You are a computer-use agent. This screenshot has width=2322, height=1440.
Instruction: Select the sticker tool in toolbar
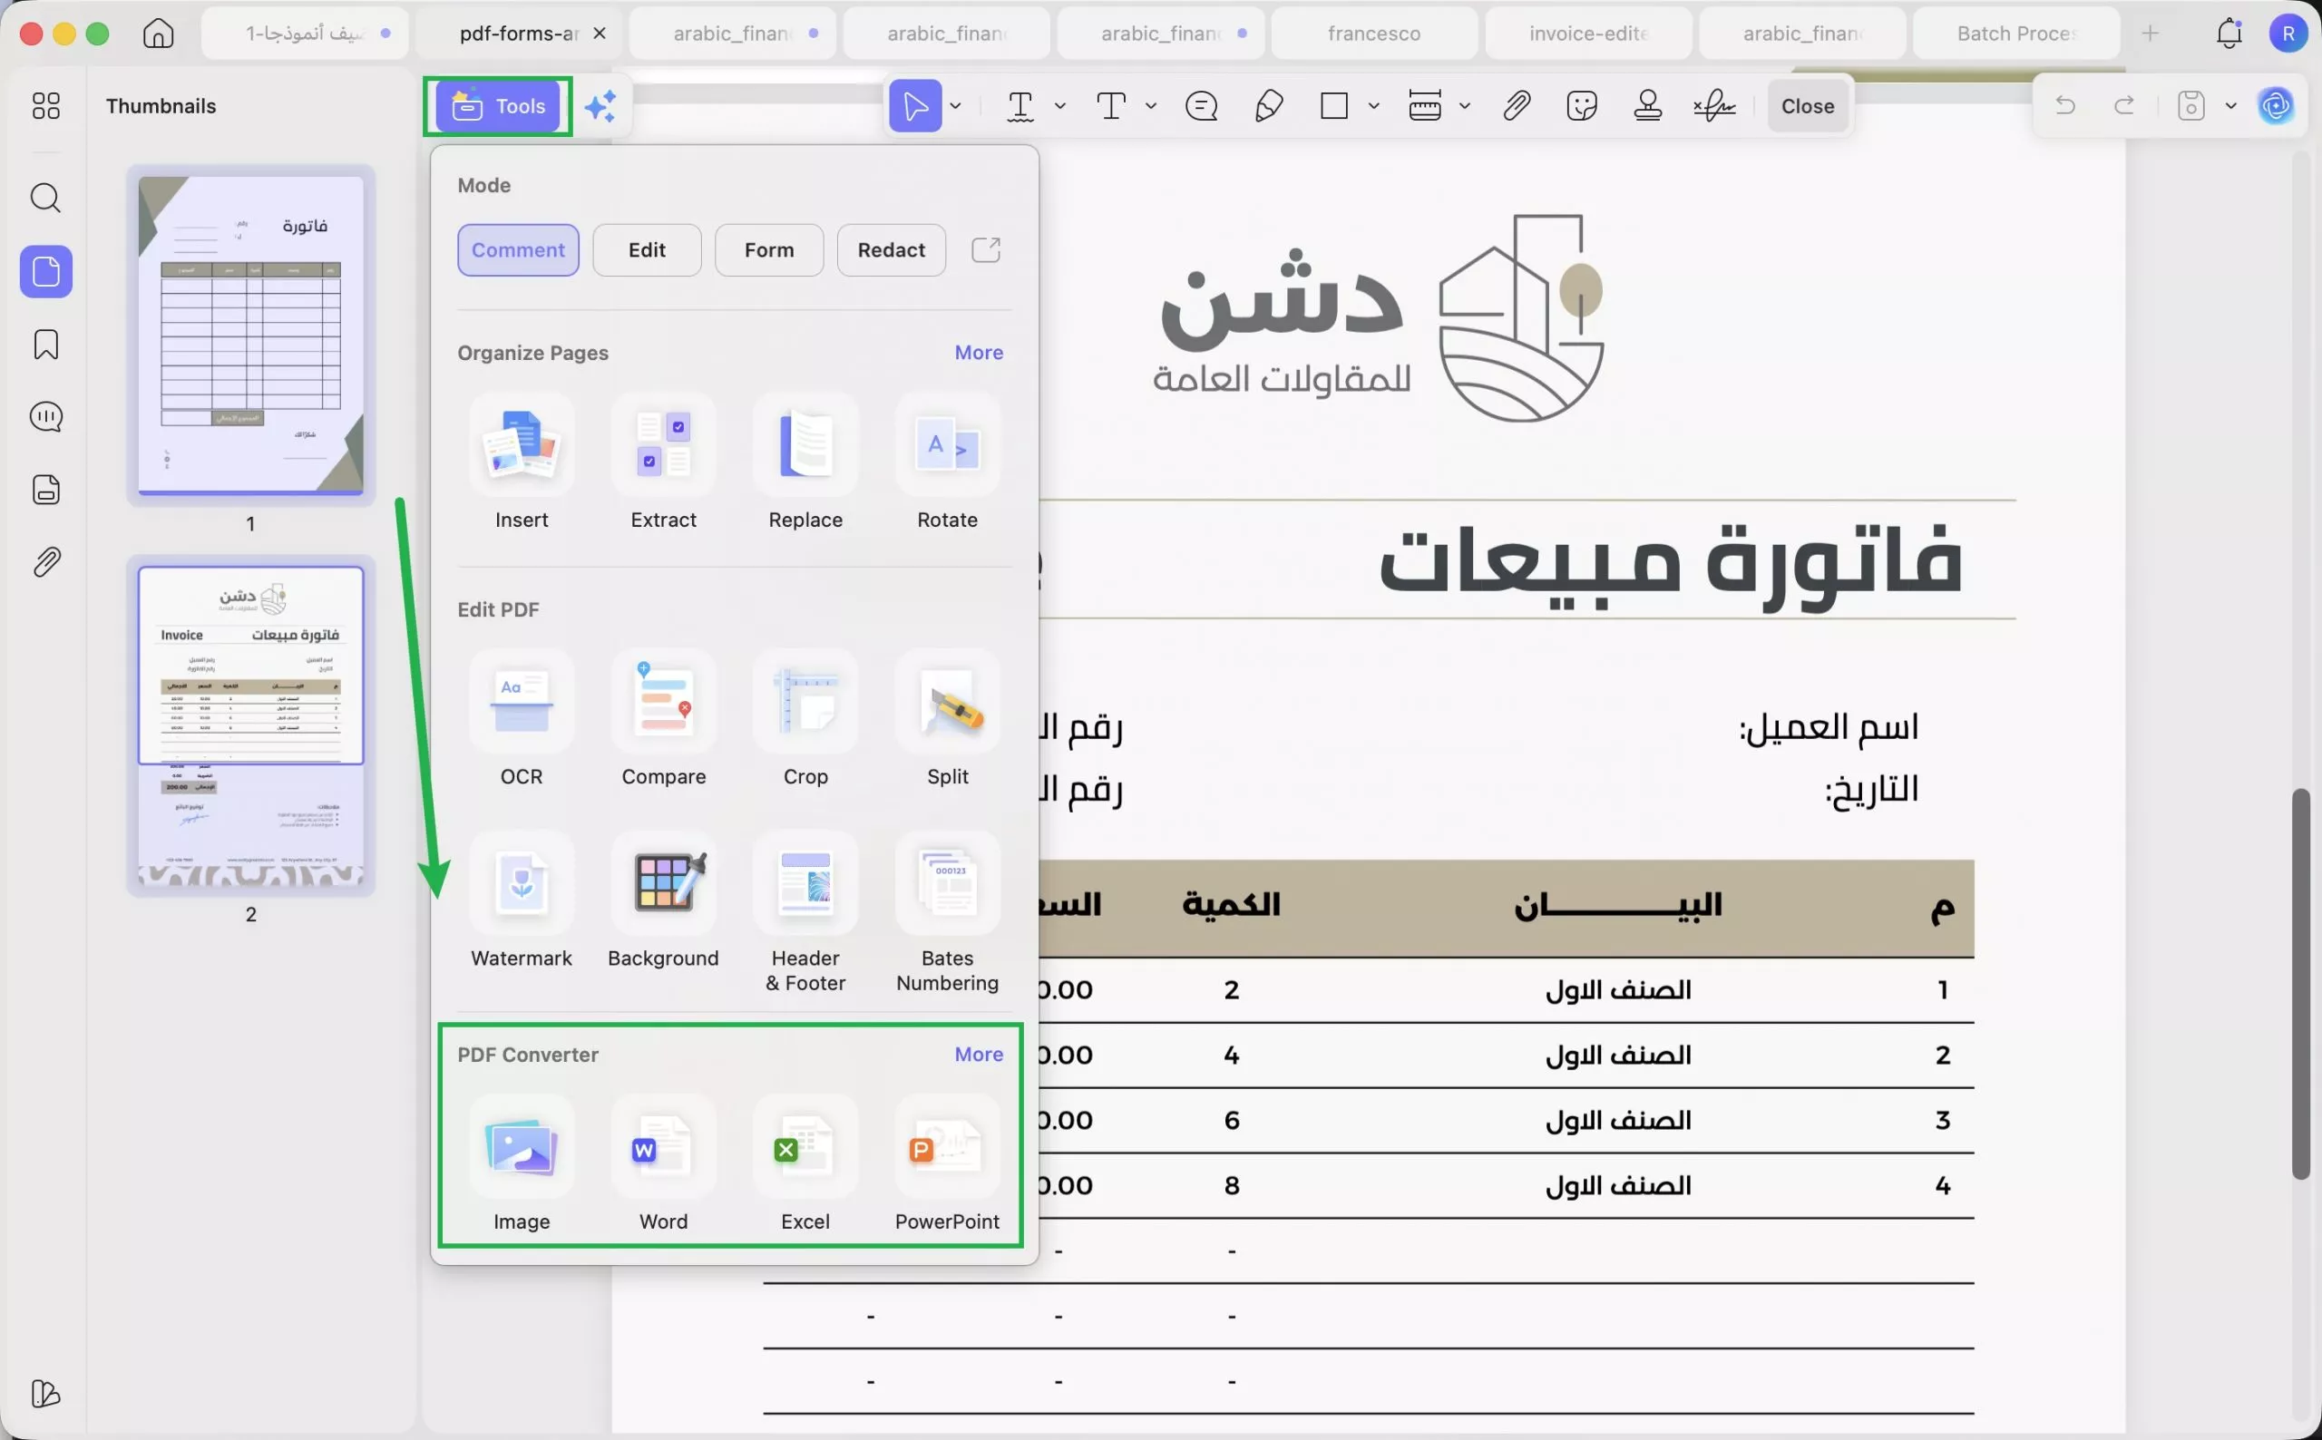click(x=1581, y=106)
